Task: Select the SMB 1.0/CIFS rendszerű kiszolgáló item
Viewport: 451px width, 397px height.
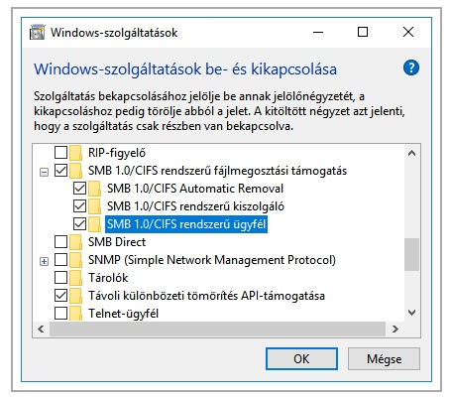Action: point(195,206)
